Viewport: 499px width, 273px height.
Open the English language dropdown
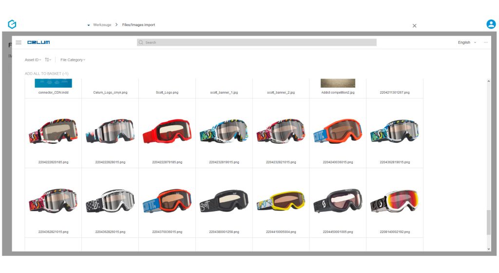point(467,42)
